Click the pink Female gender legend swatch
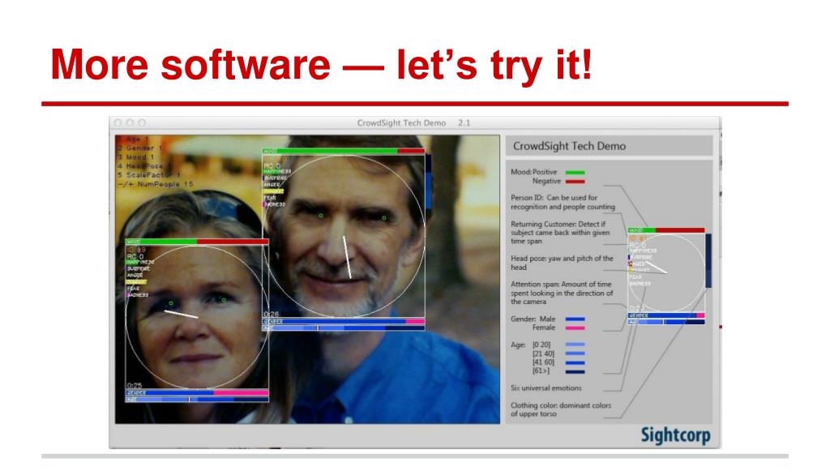Screen dimensions: 830x467 pyautogui.click(x=575, y=328)
